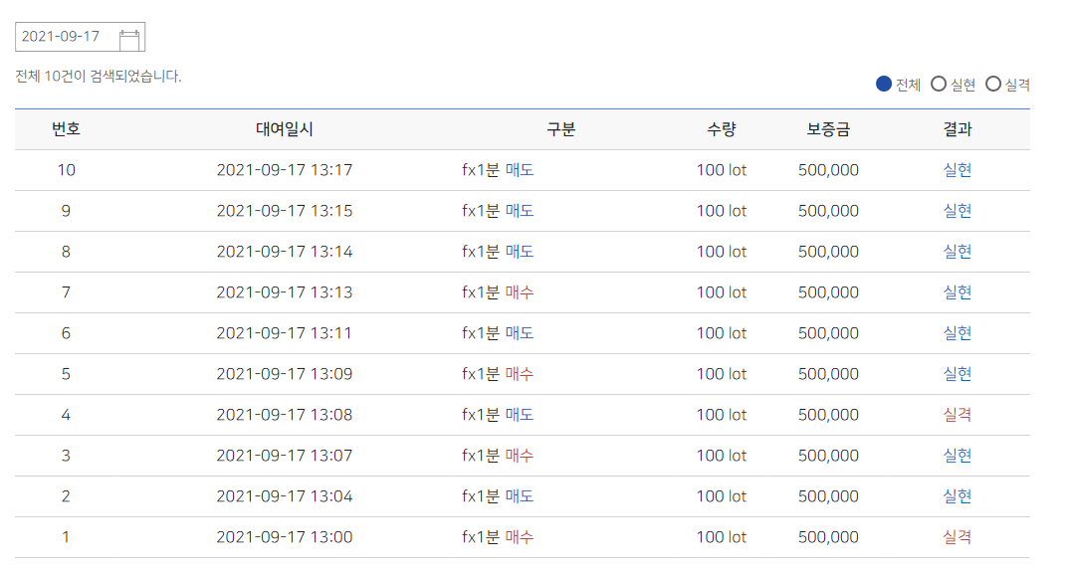Viewport: 1065px width, 576px height.
Task: Open the 실현 result for row 2
Action: (957, 495)
